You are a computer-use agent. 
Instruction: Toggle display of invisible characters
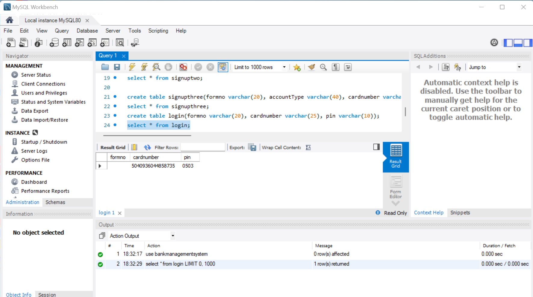pyautogui.click(x=335, y=67)
